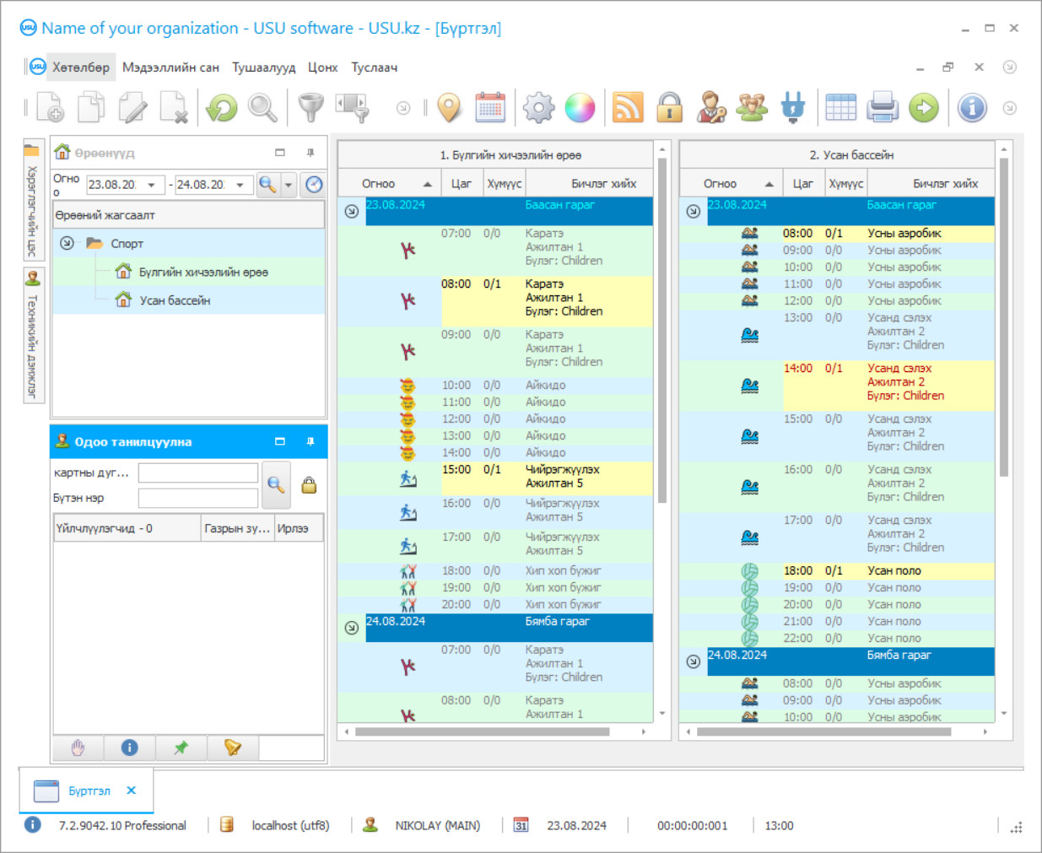Click the padlock toolbar icon
The height and width of the screenshot is (853, 1042).
(670, 108)
